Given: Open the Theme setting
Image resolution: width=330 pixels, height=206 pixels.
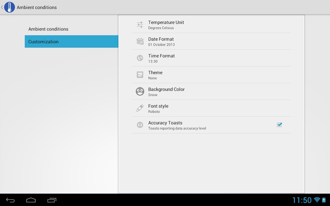Looking at the screenshot, I should click(x=211, y=75).
